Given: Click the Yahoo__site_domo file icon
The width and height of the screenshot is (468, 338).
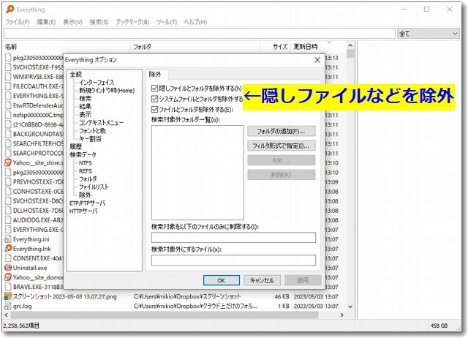Looking at the screenshot, I should tap(8, 277).
